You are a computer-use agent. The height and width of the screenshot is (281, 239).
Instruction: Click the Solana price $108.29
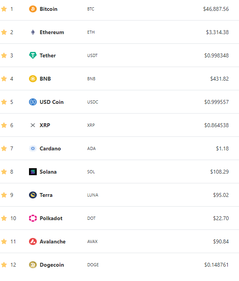(x=219, y=172)
